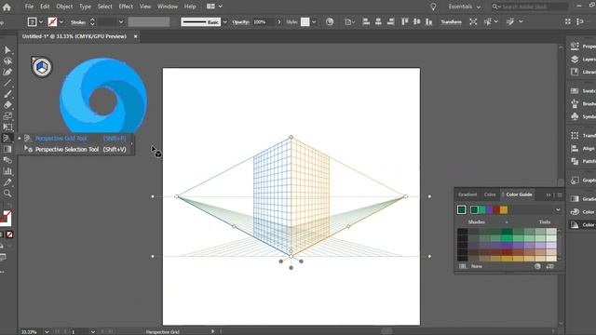Open the stroke color dropdown
596x335 pixels.
point(61,22)
